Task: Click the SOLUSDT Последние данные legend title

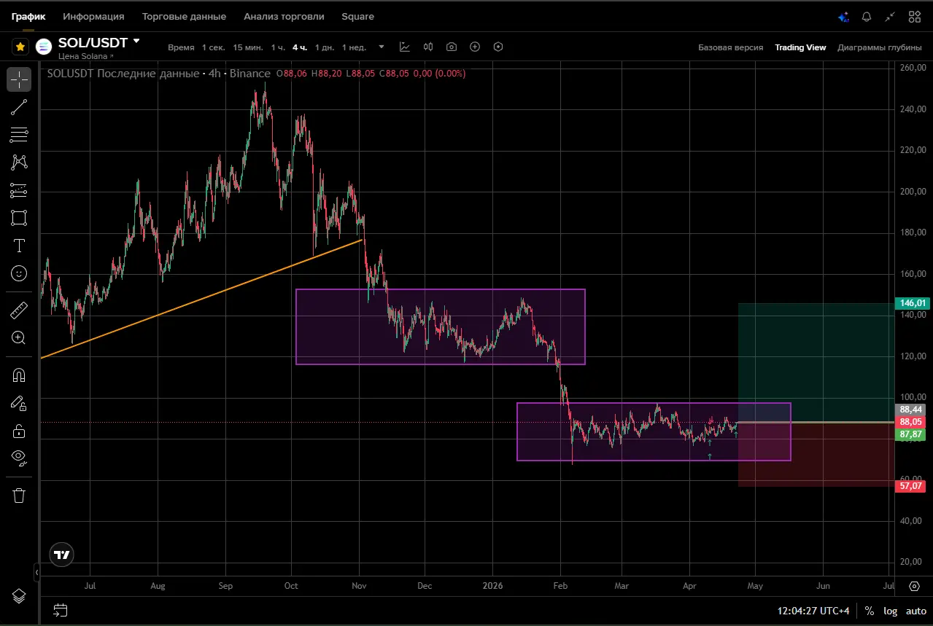Action: [159, 74]
